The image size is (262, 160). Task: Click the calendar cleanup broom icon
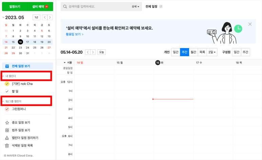tap(7, 138)
